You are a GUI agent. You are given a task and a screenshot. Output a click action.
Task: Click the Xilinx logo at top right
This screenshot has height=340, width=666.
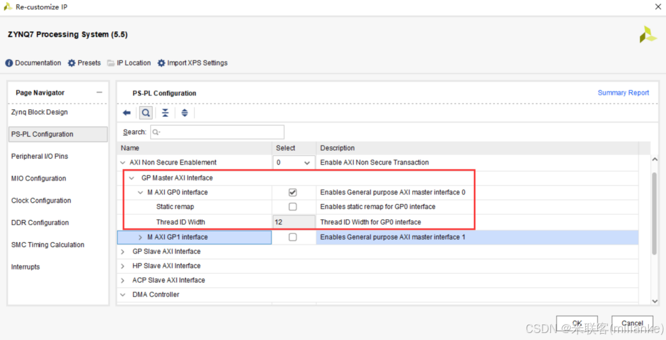[x=648, y=34]
